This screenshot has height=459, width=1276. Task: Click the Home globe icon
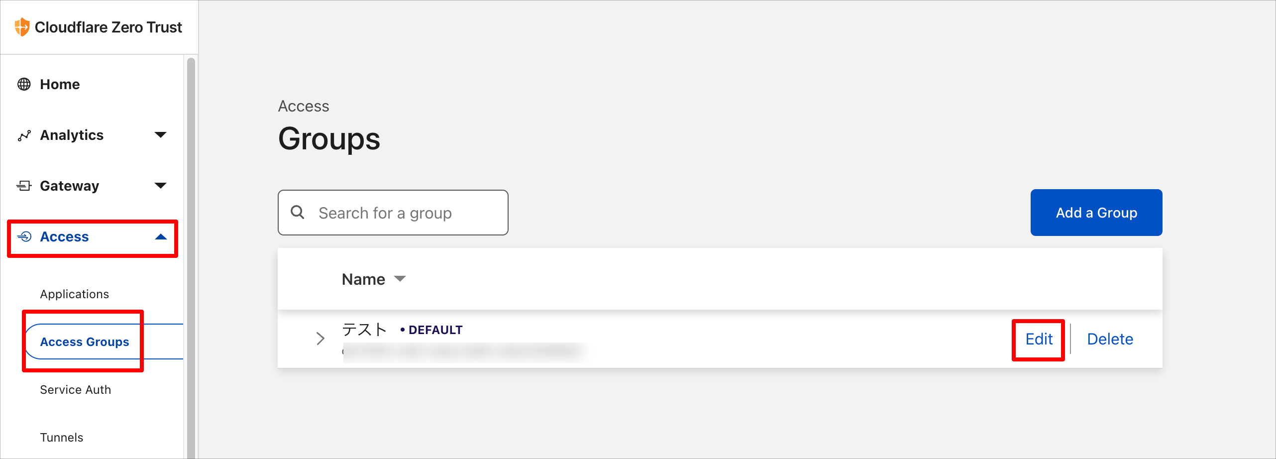24,84
